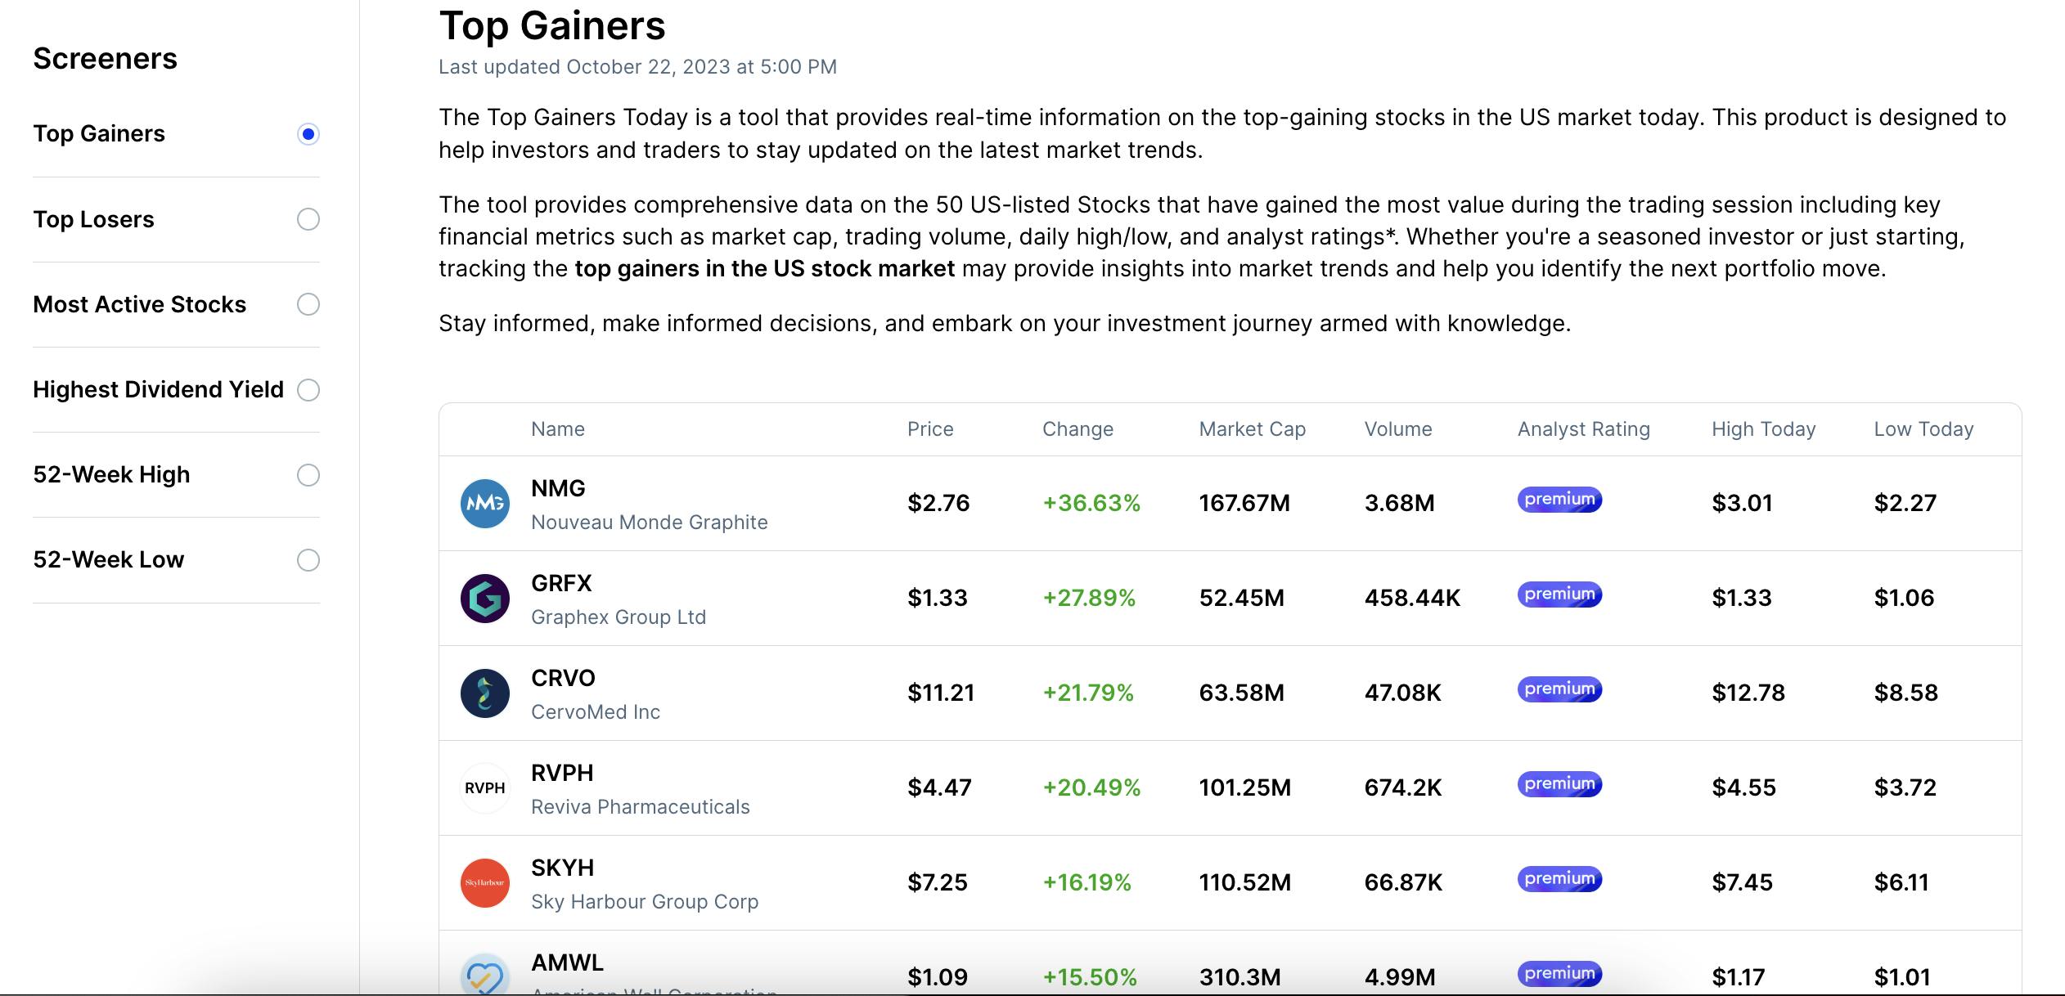Sort table by Change column header
2065x996 pixels.
point(1077,429)
